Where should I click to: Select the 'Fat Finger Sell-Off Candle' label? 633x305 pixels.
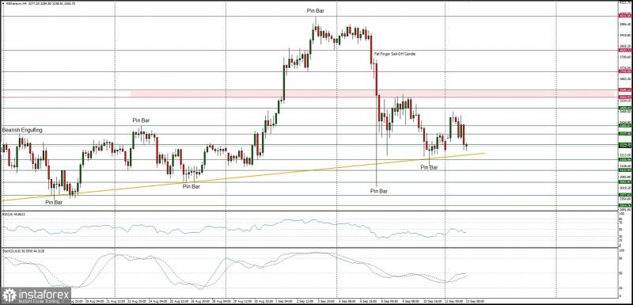pos(394,54)
